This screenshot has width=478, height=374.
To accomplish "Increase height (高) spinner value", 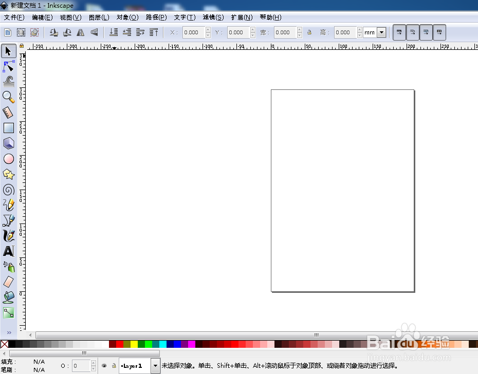I will 360,30.
